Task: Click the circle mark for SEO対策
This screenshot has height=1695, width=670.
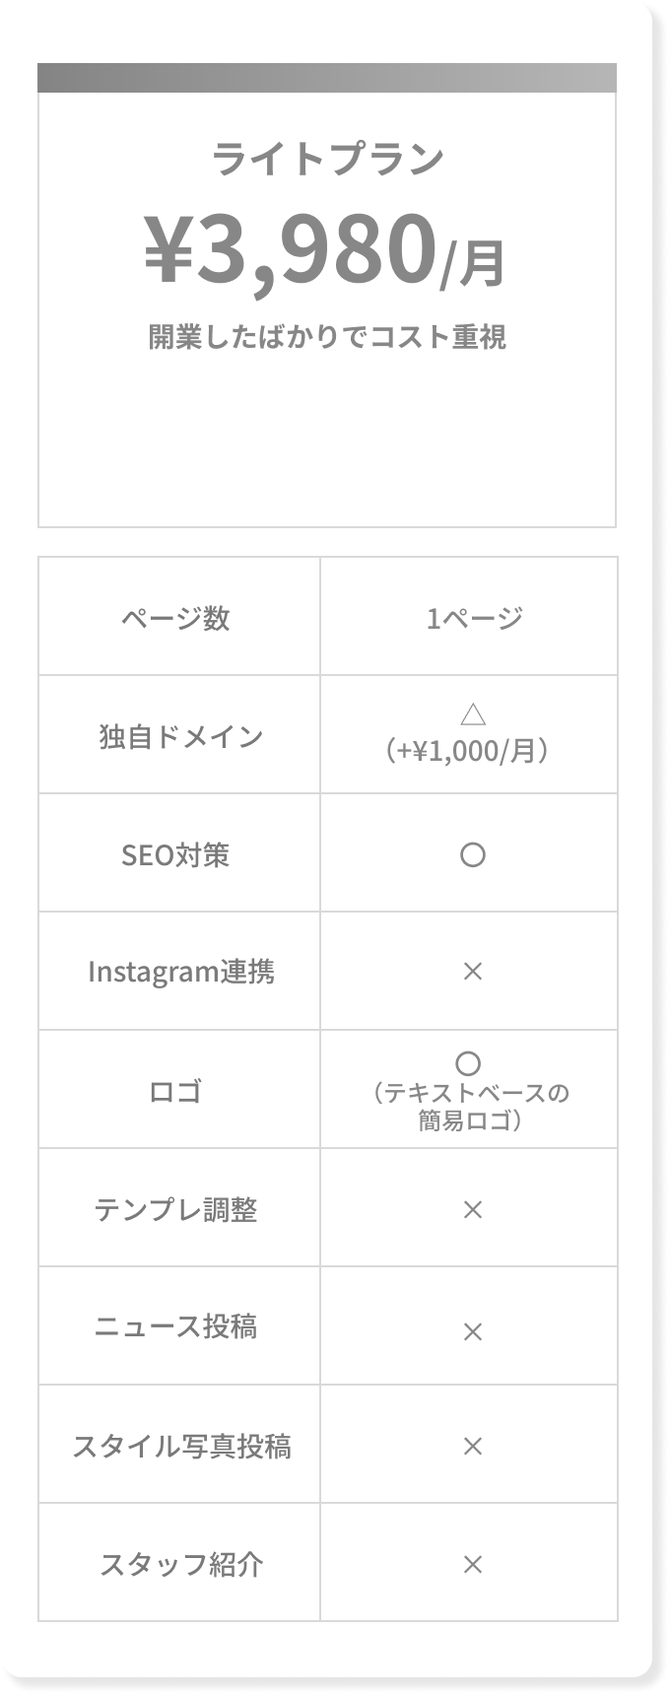Action: pos(473,854)
